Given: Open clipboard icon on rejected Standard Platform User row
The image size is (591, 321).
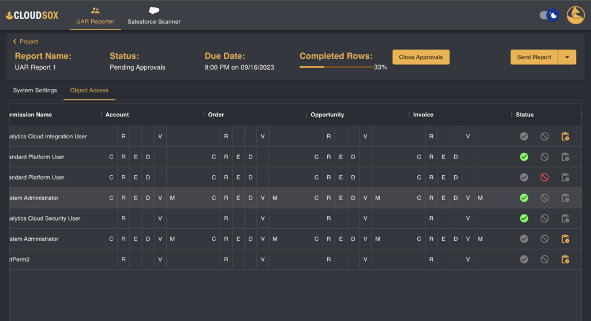Looking at the screenshot, I should [565, 178].
